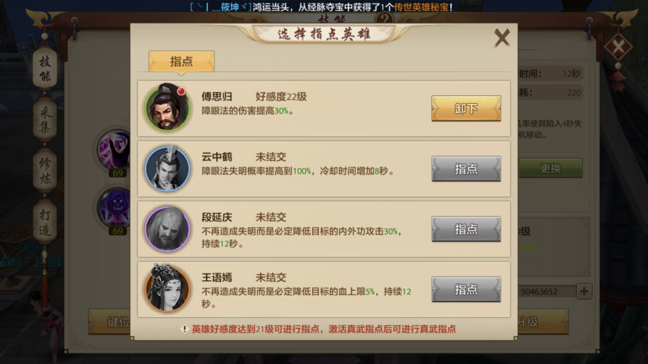Screen dimensions: 648x364
Task: Select the 指点 tab
Action: [x=181, y=61]
